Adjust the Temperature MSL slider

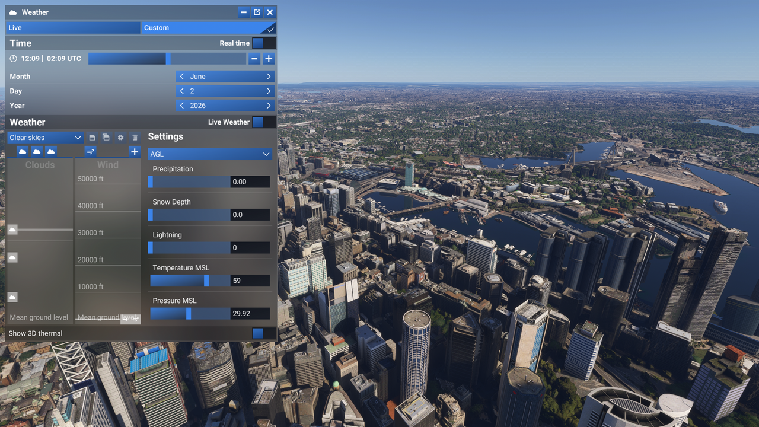click(x=190, y=281)
